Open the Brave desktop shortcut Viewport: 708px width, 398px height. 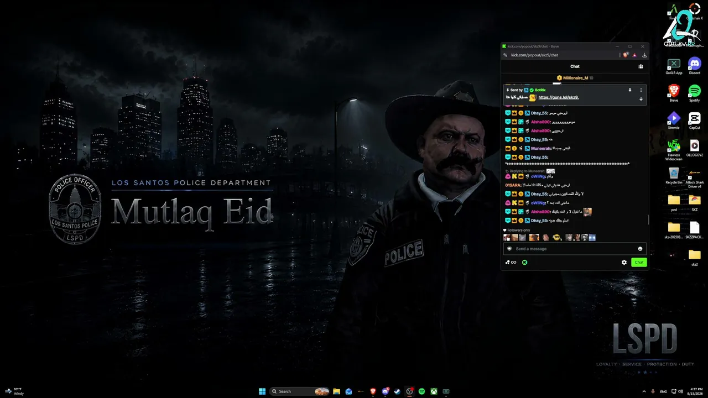click(674, 93)
